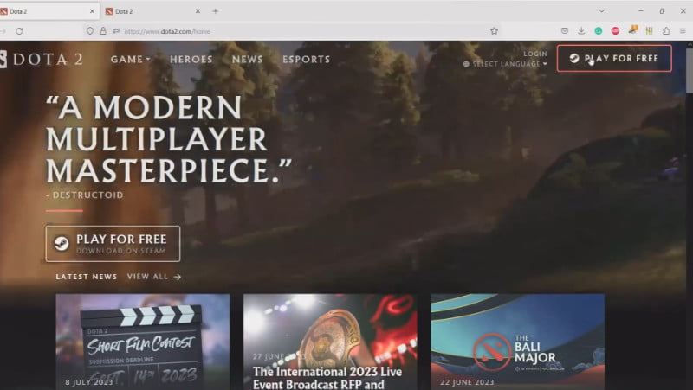Image resolution: width=693 pixels, height=390 pixels.
Task: Open a new browser tab
Action: pos(215,11)
